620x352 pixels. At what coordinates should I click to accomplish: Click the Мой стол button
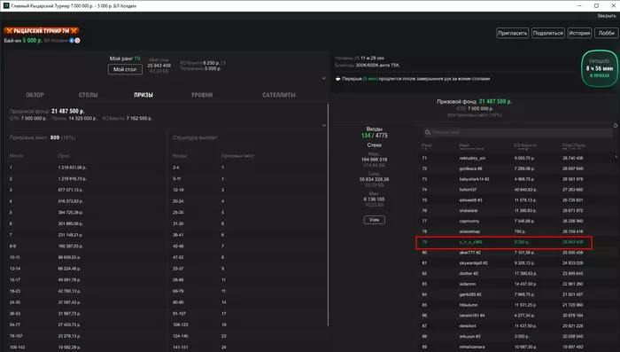[125, 69]
